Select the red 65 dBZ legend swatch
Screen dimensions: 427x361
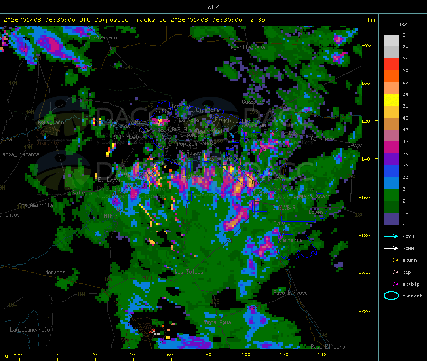[391, 64]
